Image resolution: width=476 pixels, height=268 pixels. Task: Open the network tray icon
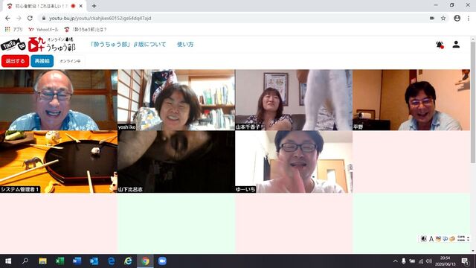421,261
